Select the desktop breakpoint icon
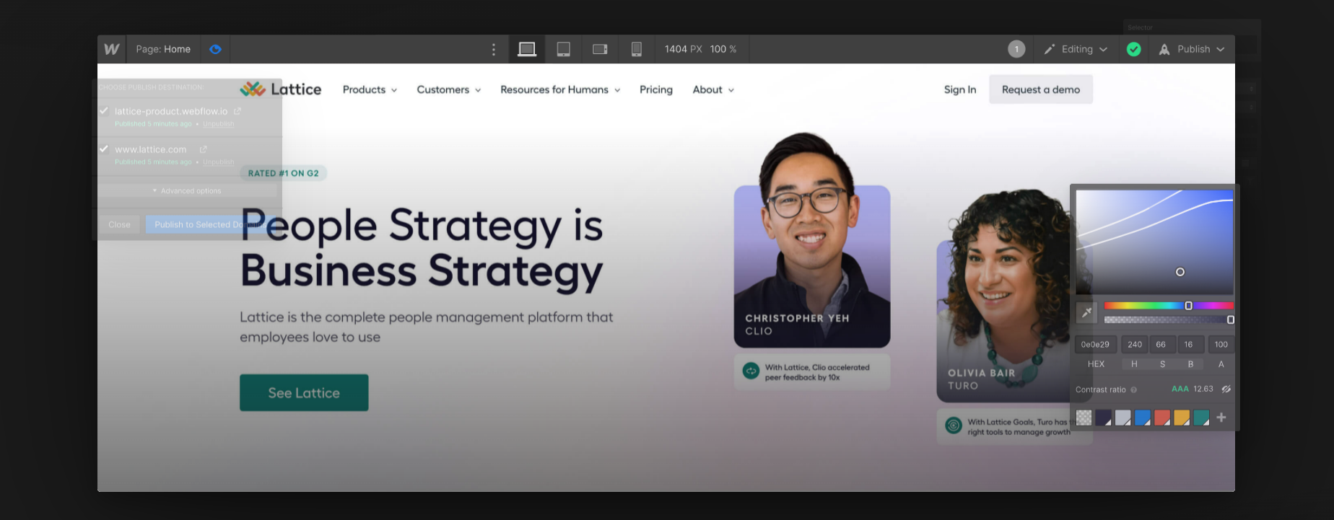 click(x=527, y=49)
